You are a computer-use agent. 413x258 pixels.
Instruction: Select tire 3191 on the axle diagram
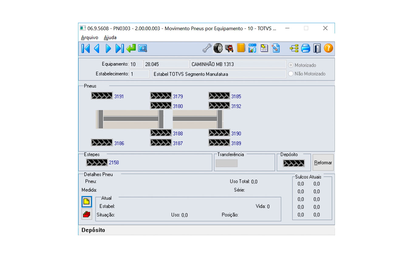[102, 96]
